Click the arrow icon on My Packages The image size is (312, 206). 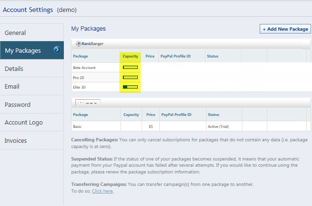pos(57,49)
